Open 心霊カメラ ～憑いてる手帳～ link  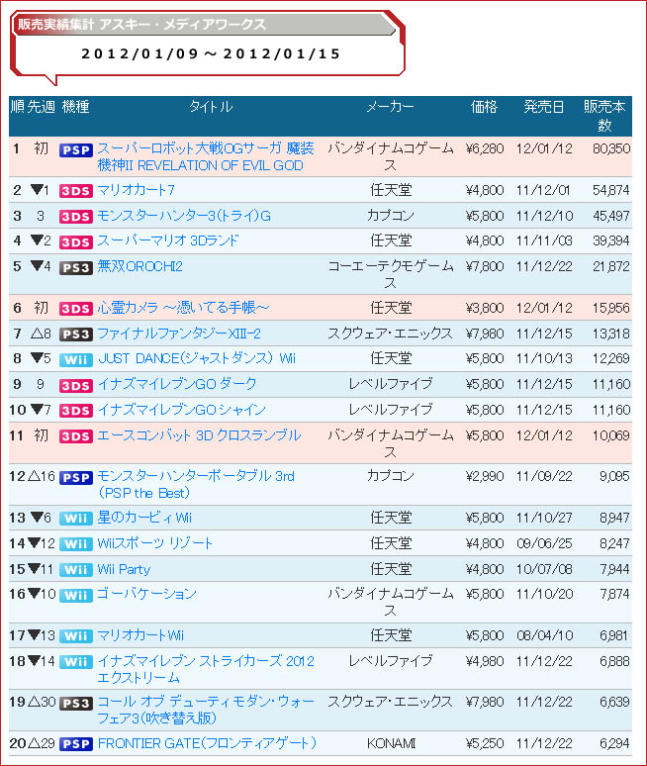coord(183,307)
